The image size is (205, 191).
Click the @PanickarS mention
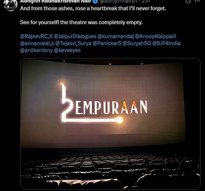(107, 43)
